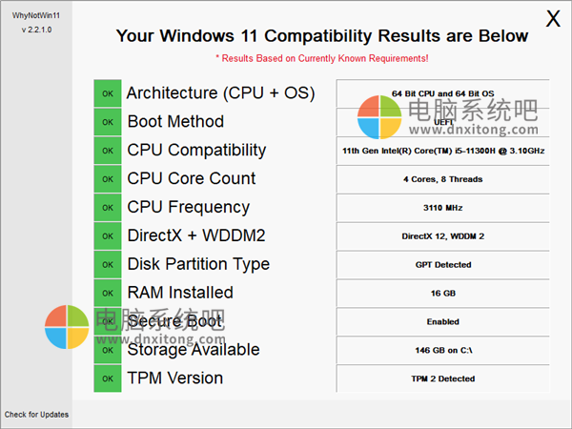Viewport: 572px width, 429px height.
Task: Click the OK badge beside RAM Installed
Action: pos(108,293)
